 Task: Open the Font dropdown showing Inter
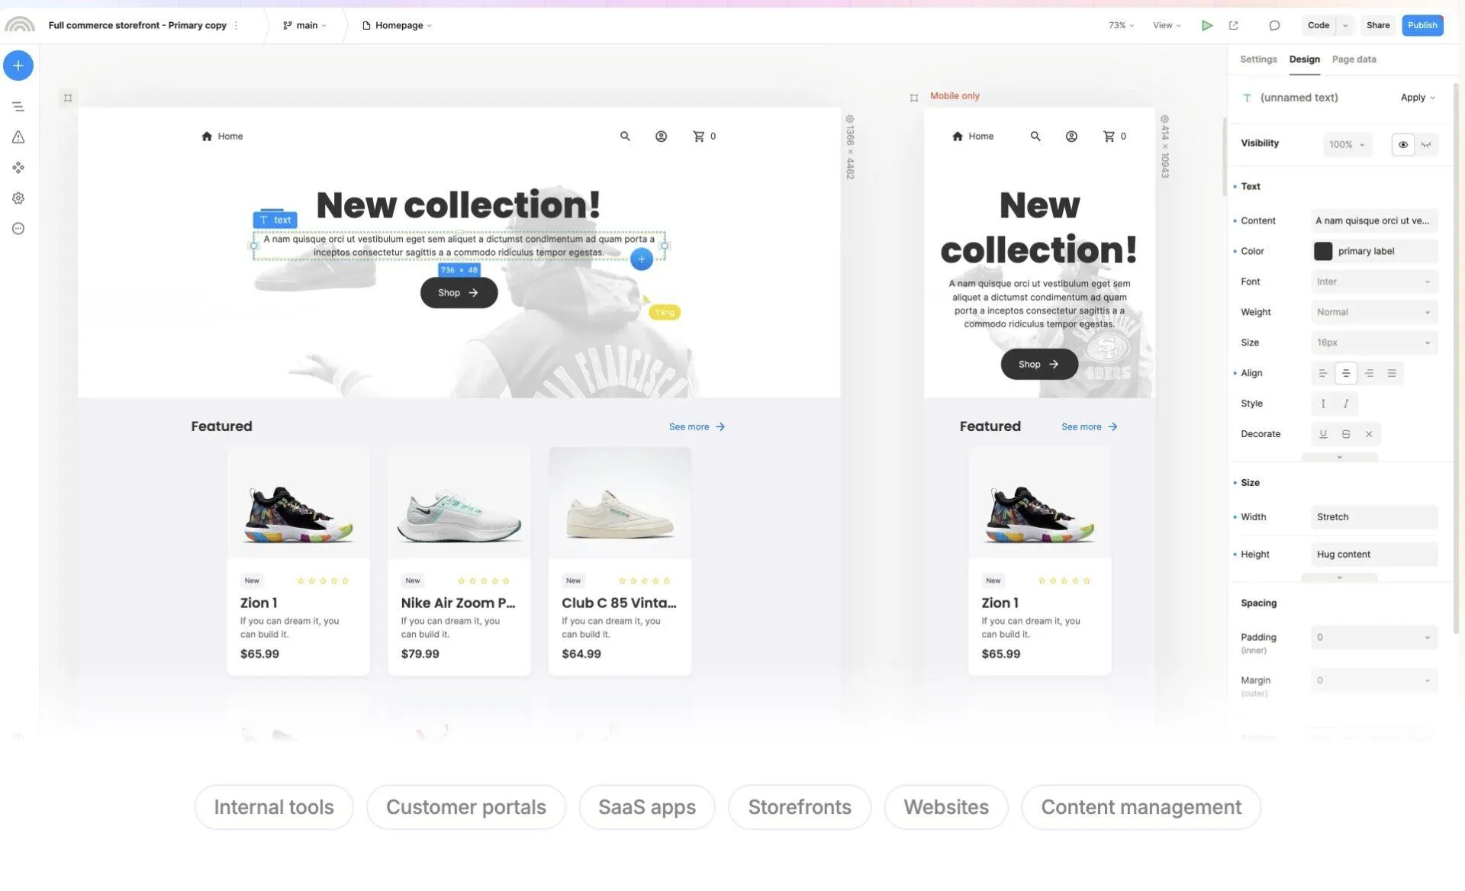(1374, 281)
